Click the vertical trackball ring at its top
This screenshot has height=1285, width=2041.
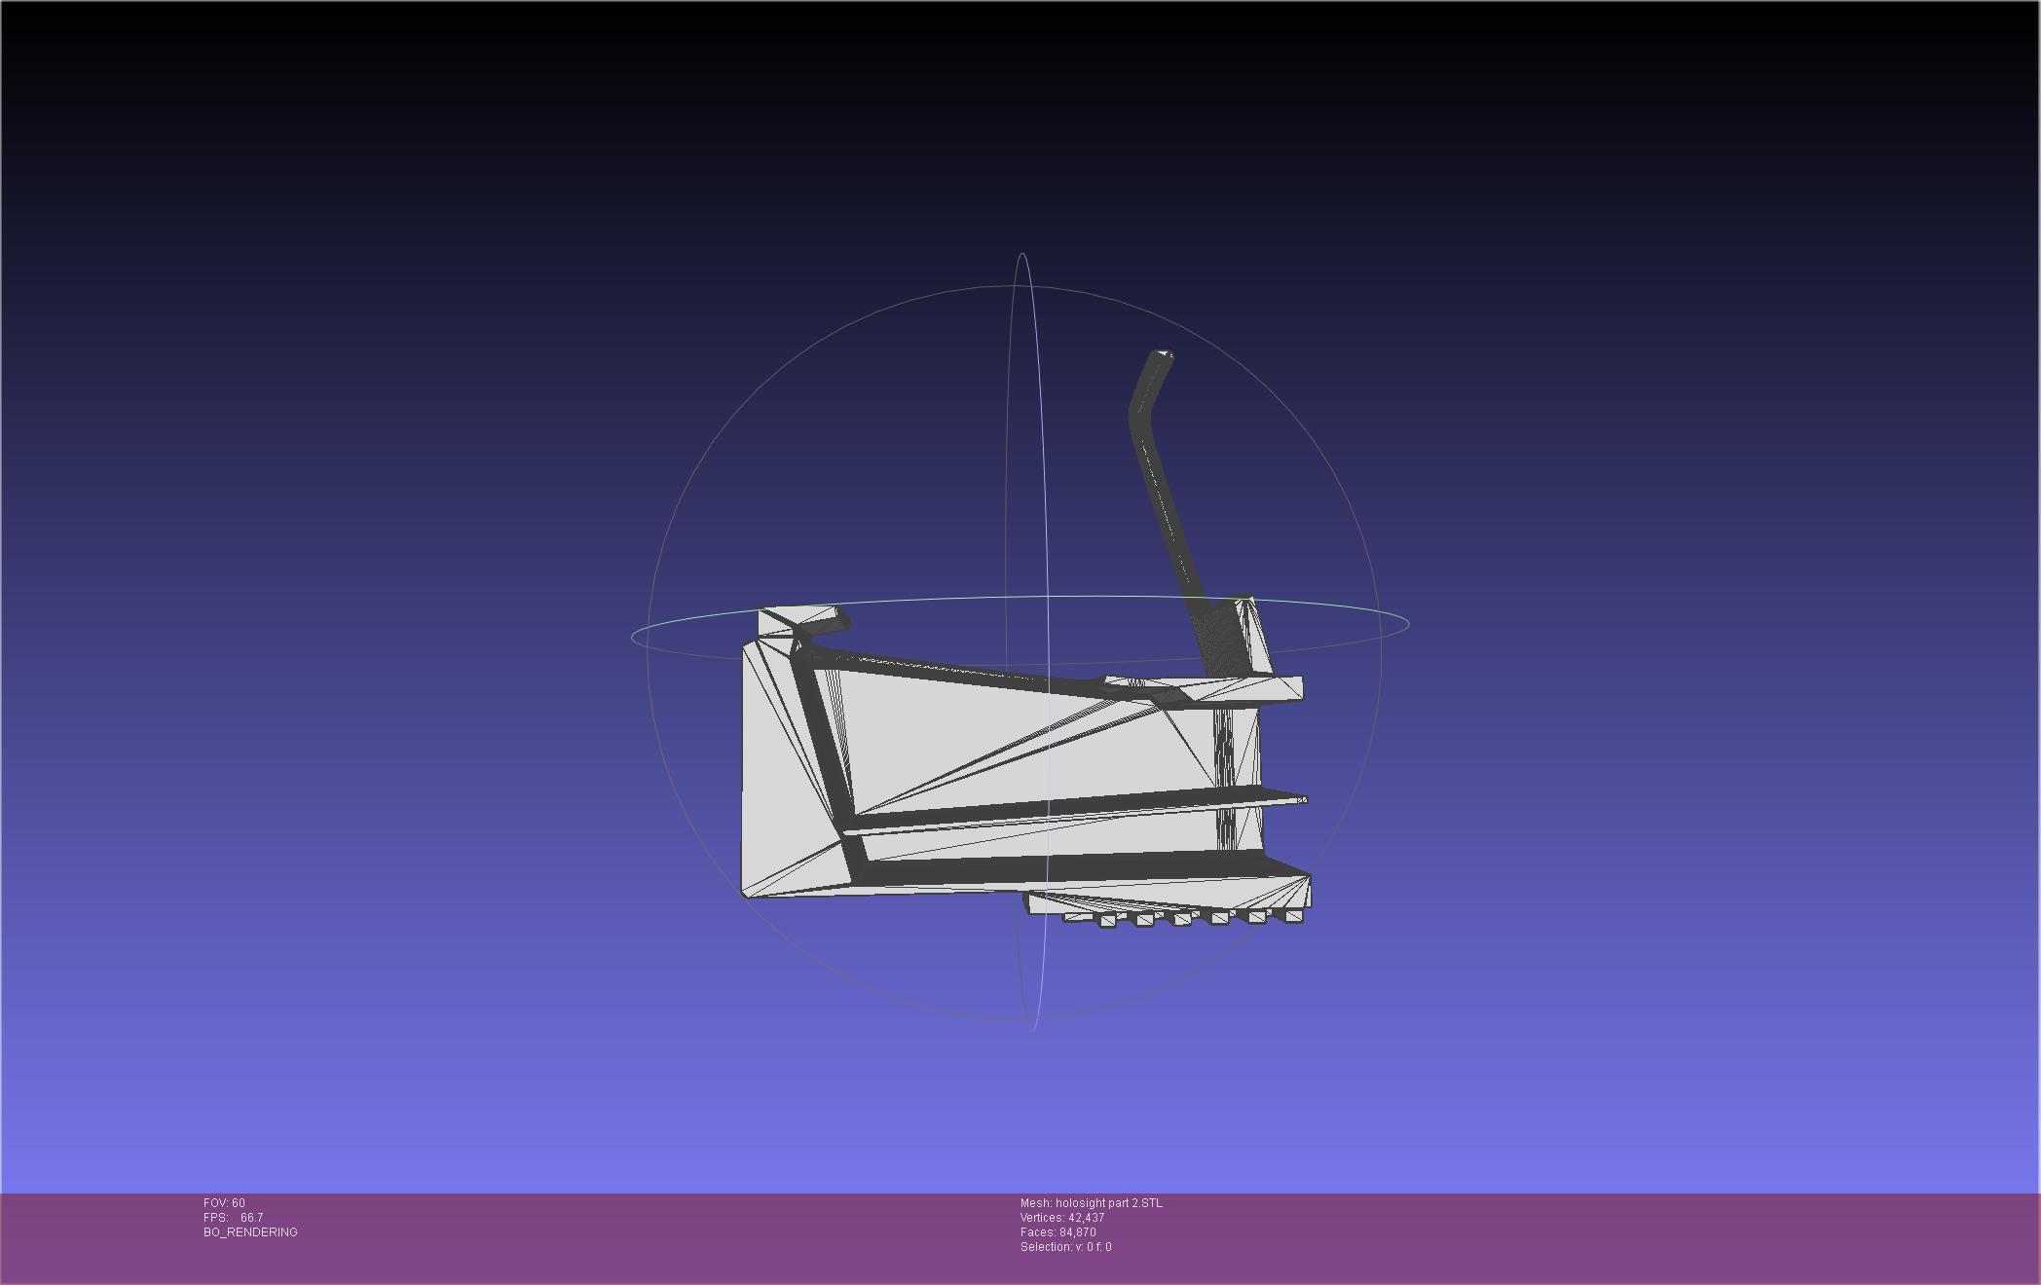1022,255
